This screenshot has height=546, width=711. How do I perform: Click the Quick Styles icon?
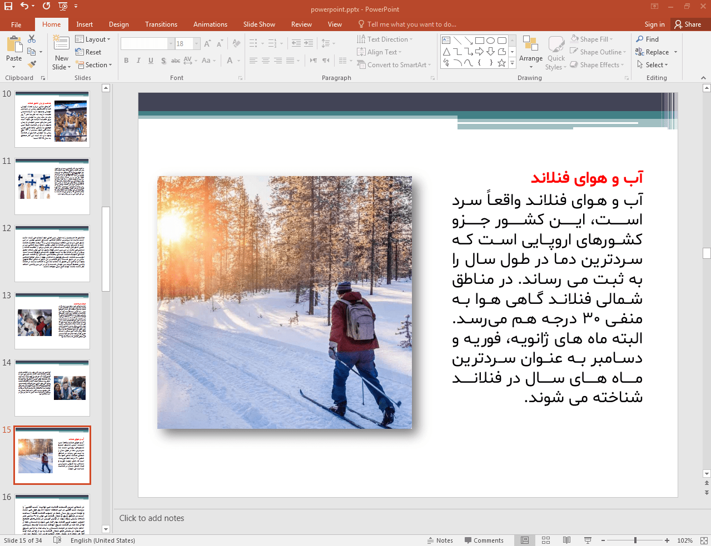pyautogui.click(x=556, y=45)
